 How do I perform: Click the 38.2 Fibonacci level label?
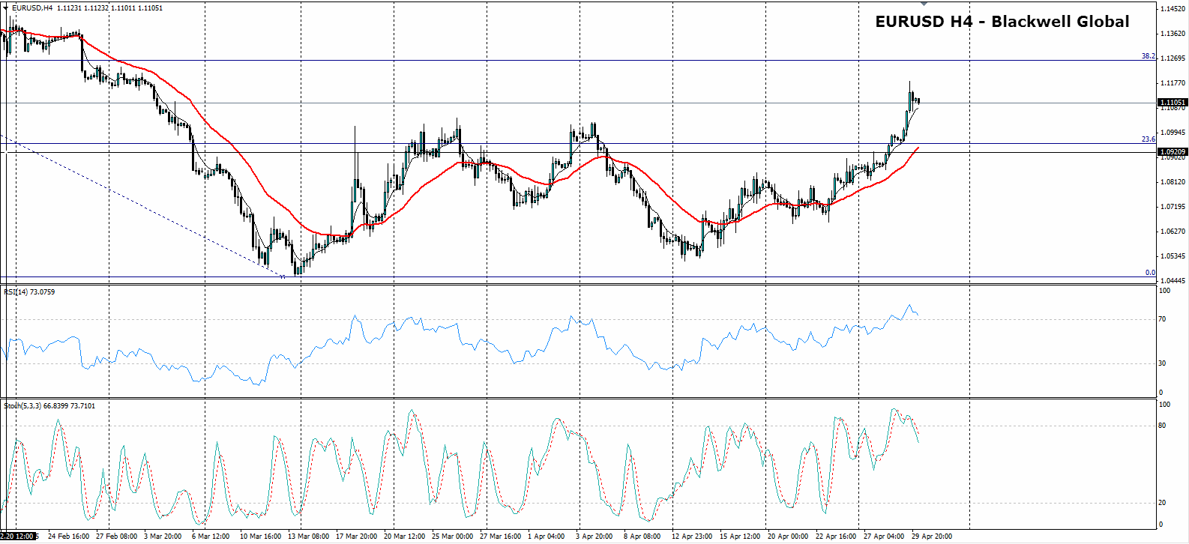[1148, 56]
